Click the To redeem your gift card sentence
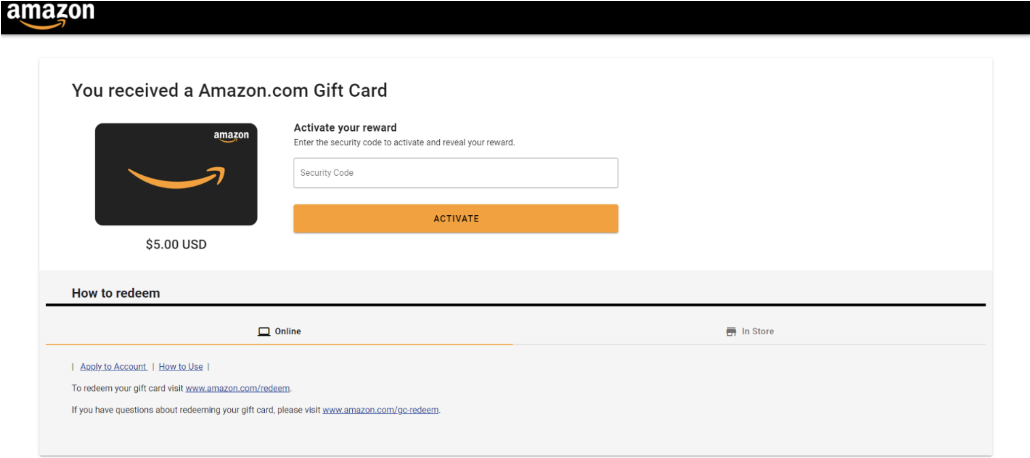Image resolution: width=1030 pixels, height=458 pixels. point(127,388)
